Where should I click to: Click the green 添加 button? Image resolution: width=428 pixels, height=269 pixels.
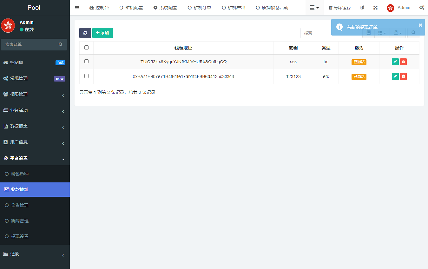click(x=102, y=33)
